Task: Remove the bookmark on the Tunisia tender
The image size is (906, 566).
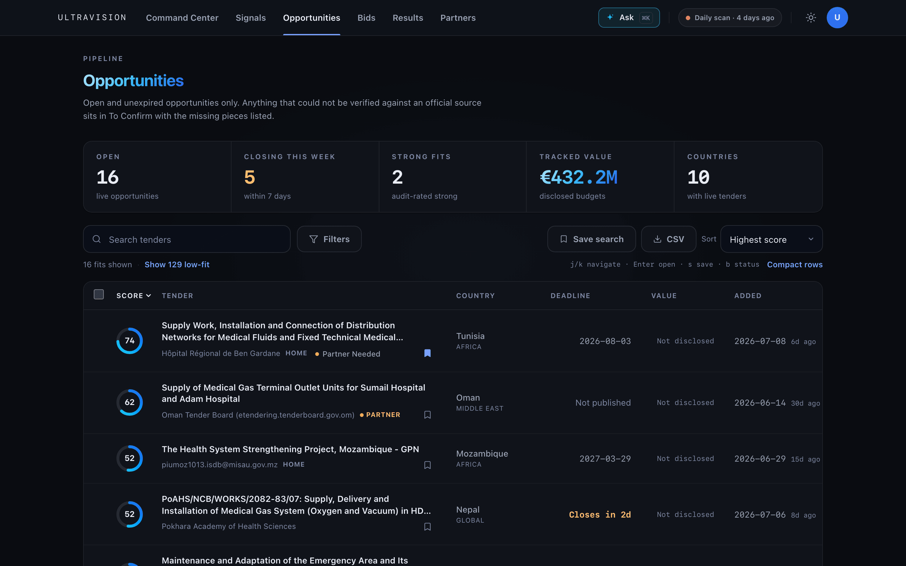Action: [427, 353]
